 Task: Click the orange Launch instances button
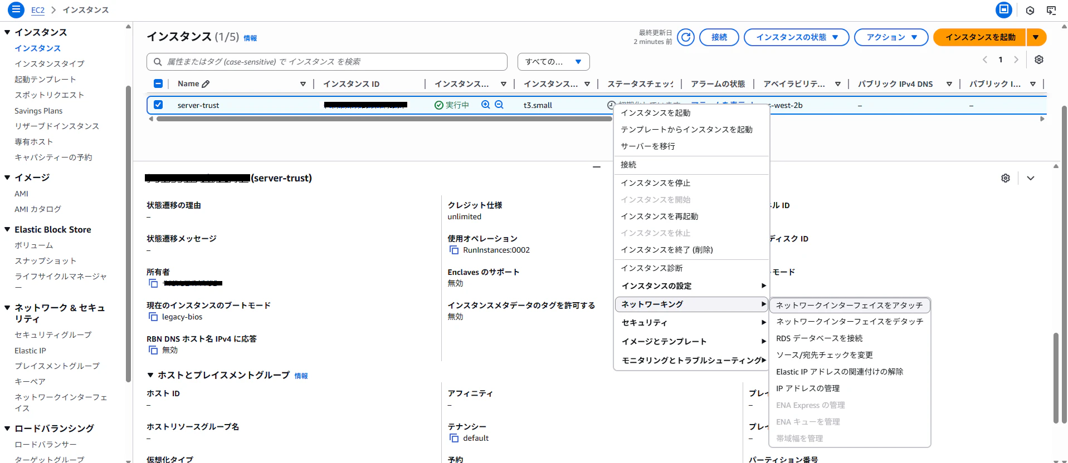980,37
